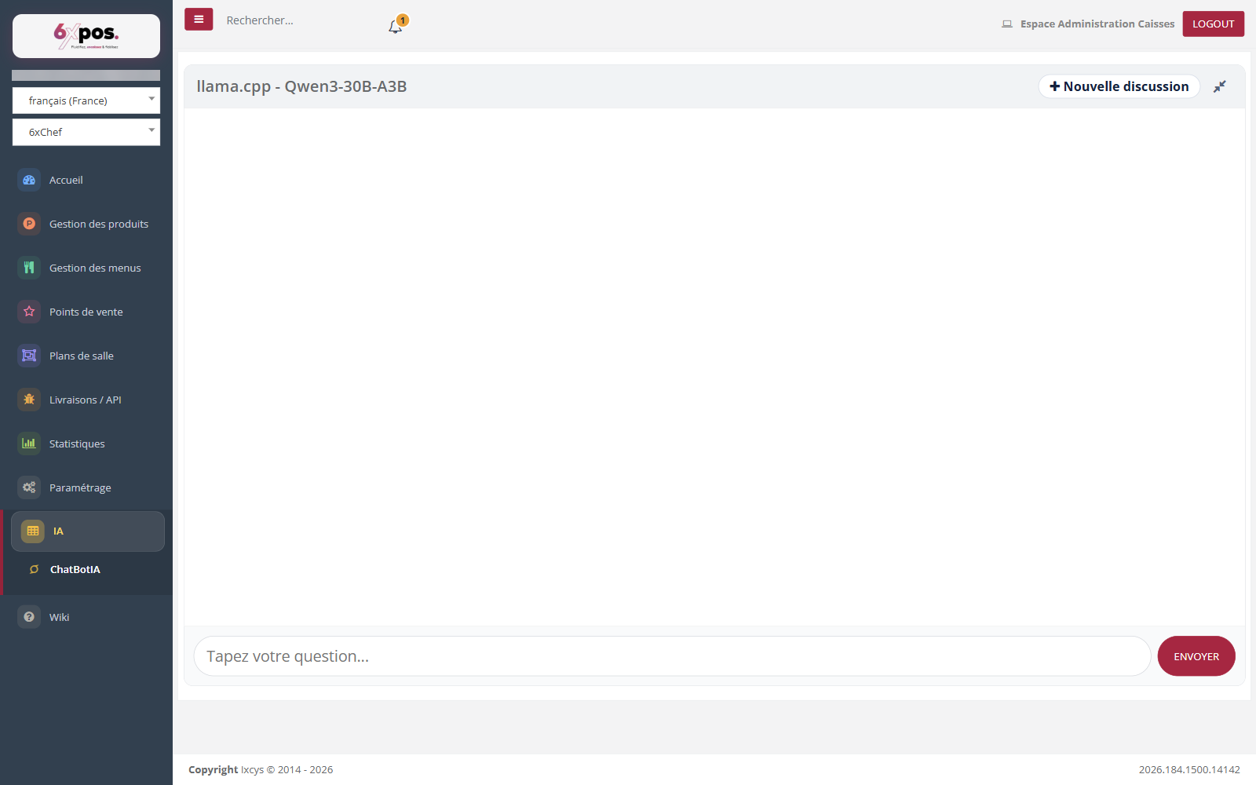Toggle the hamburger sidebar menu button

[199, 20]
